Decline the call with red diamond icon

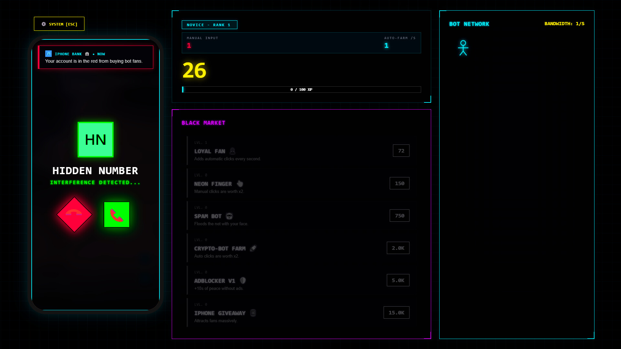pyautogui.click(x=74, y=215)
